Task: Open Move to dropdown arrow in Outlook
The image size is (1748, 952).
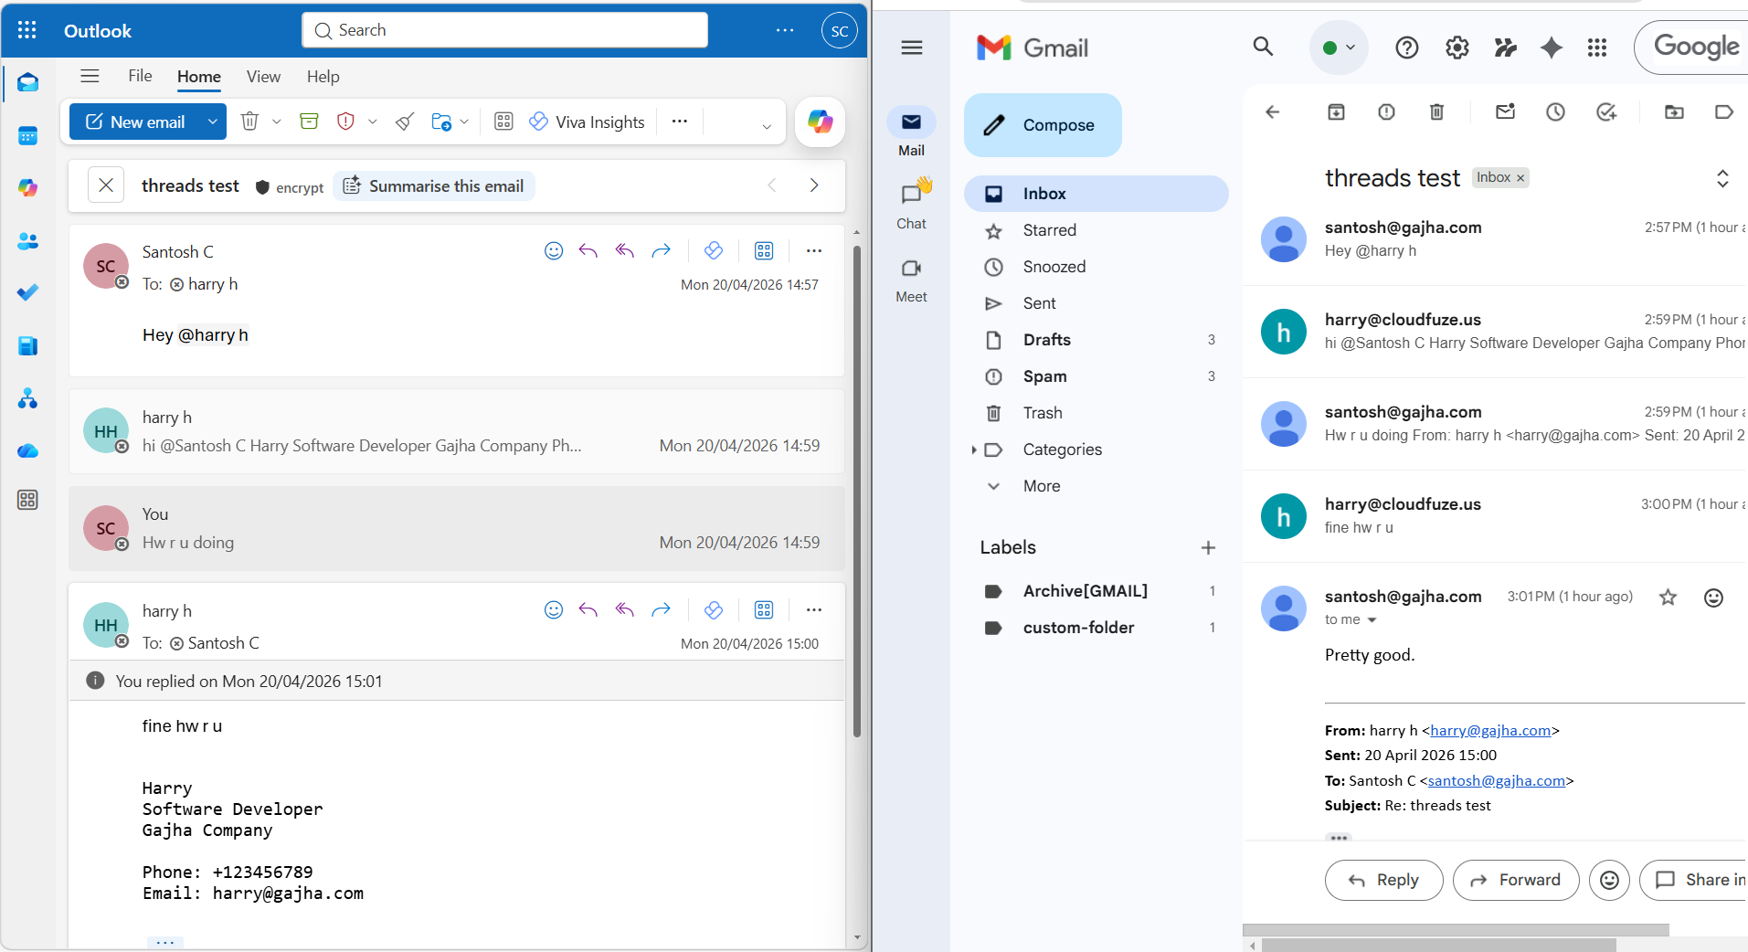Action: [465, 122]
